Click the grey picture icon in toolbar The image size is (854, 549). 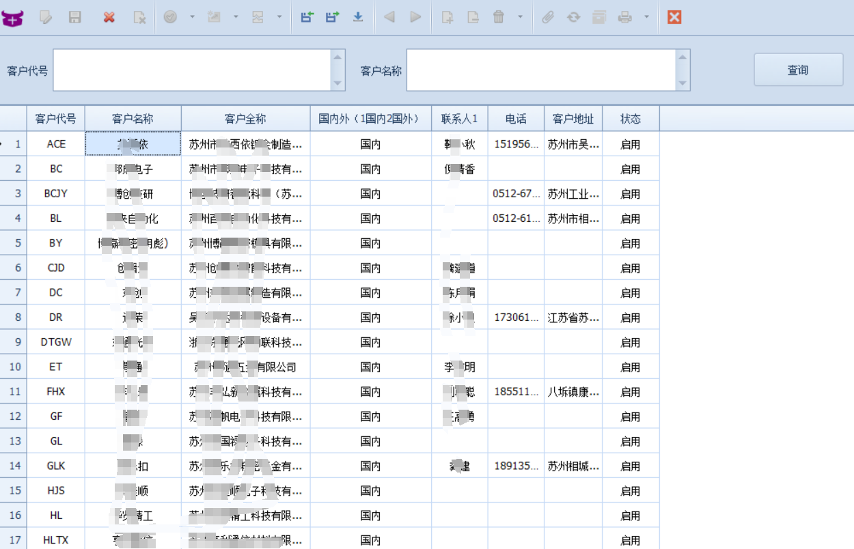tap(214, 17)
